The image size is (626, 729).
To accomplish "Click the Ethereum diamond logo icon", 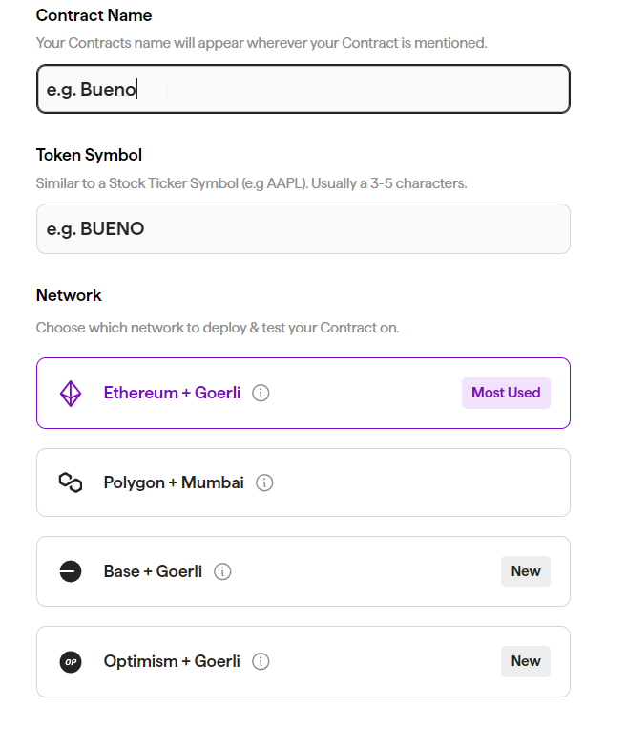I will point(71,394).
